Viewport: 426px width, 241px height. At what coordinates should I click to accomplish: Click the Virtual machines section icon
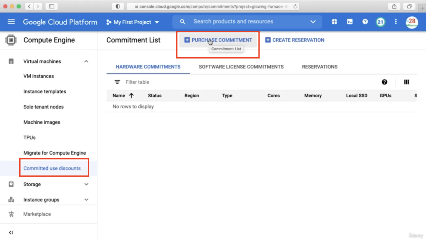tap(11, 61)
